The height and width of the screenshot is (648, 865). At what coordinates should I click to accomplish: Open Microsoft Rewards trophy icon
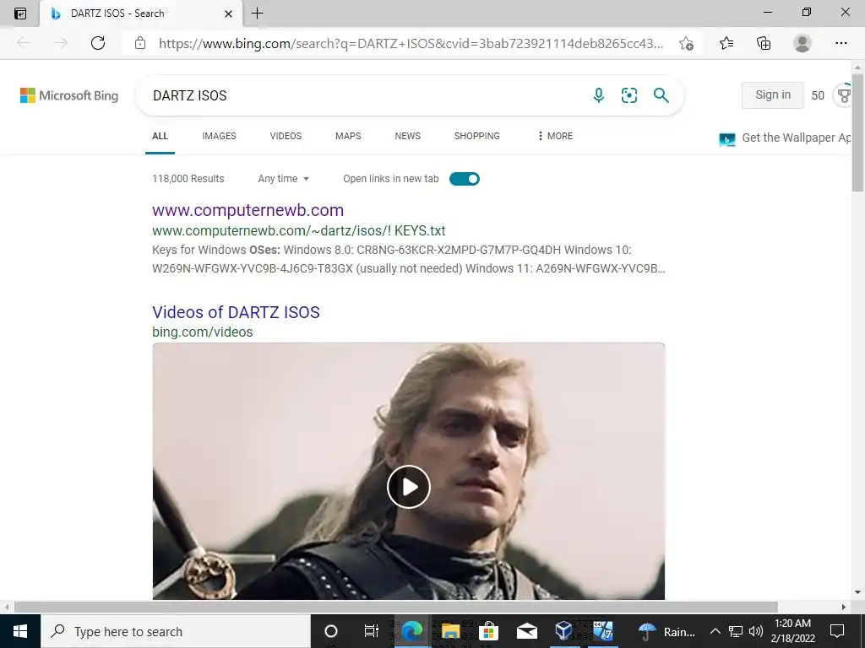pos(844,94)
